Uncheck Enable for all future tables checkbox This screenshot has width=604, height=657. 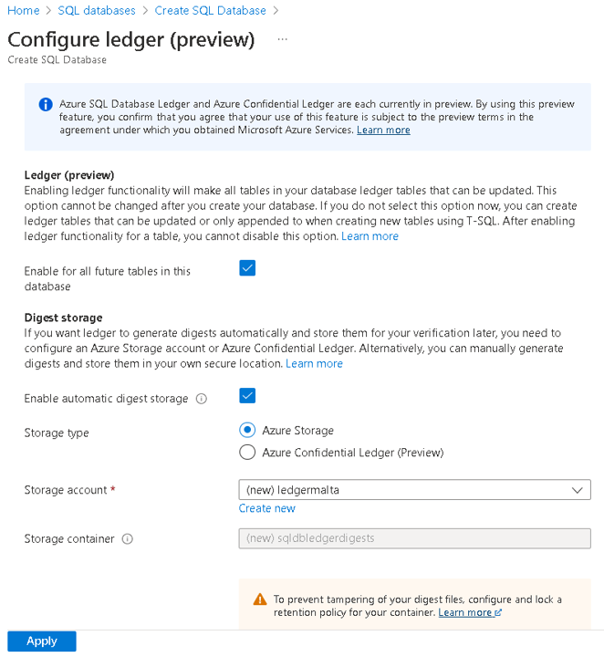pos(246,268)
